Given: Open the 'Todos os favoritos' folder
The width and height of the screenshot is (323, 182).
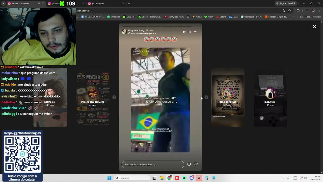Looking at the screenshot, I should click(310, 17).
